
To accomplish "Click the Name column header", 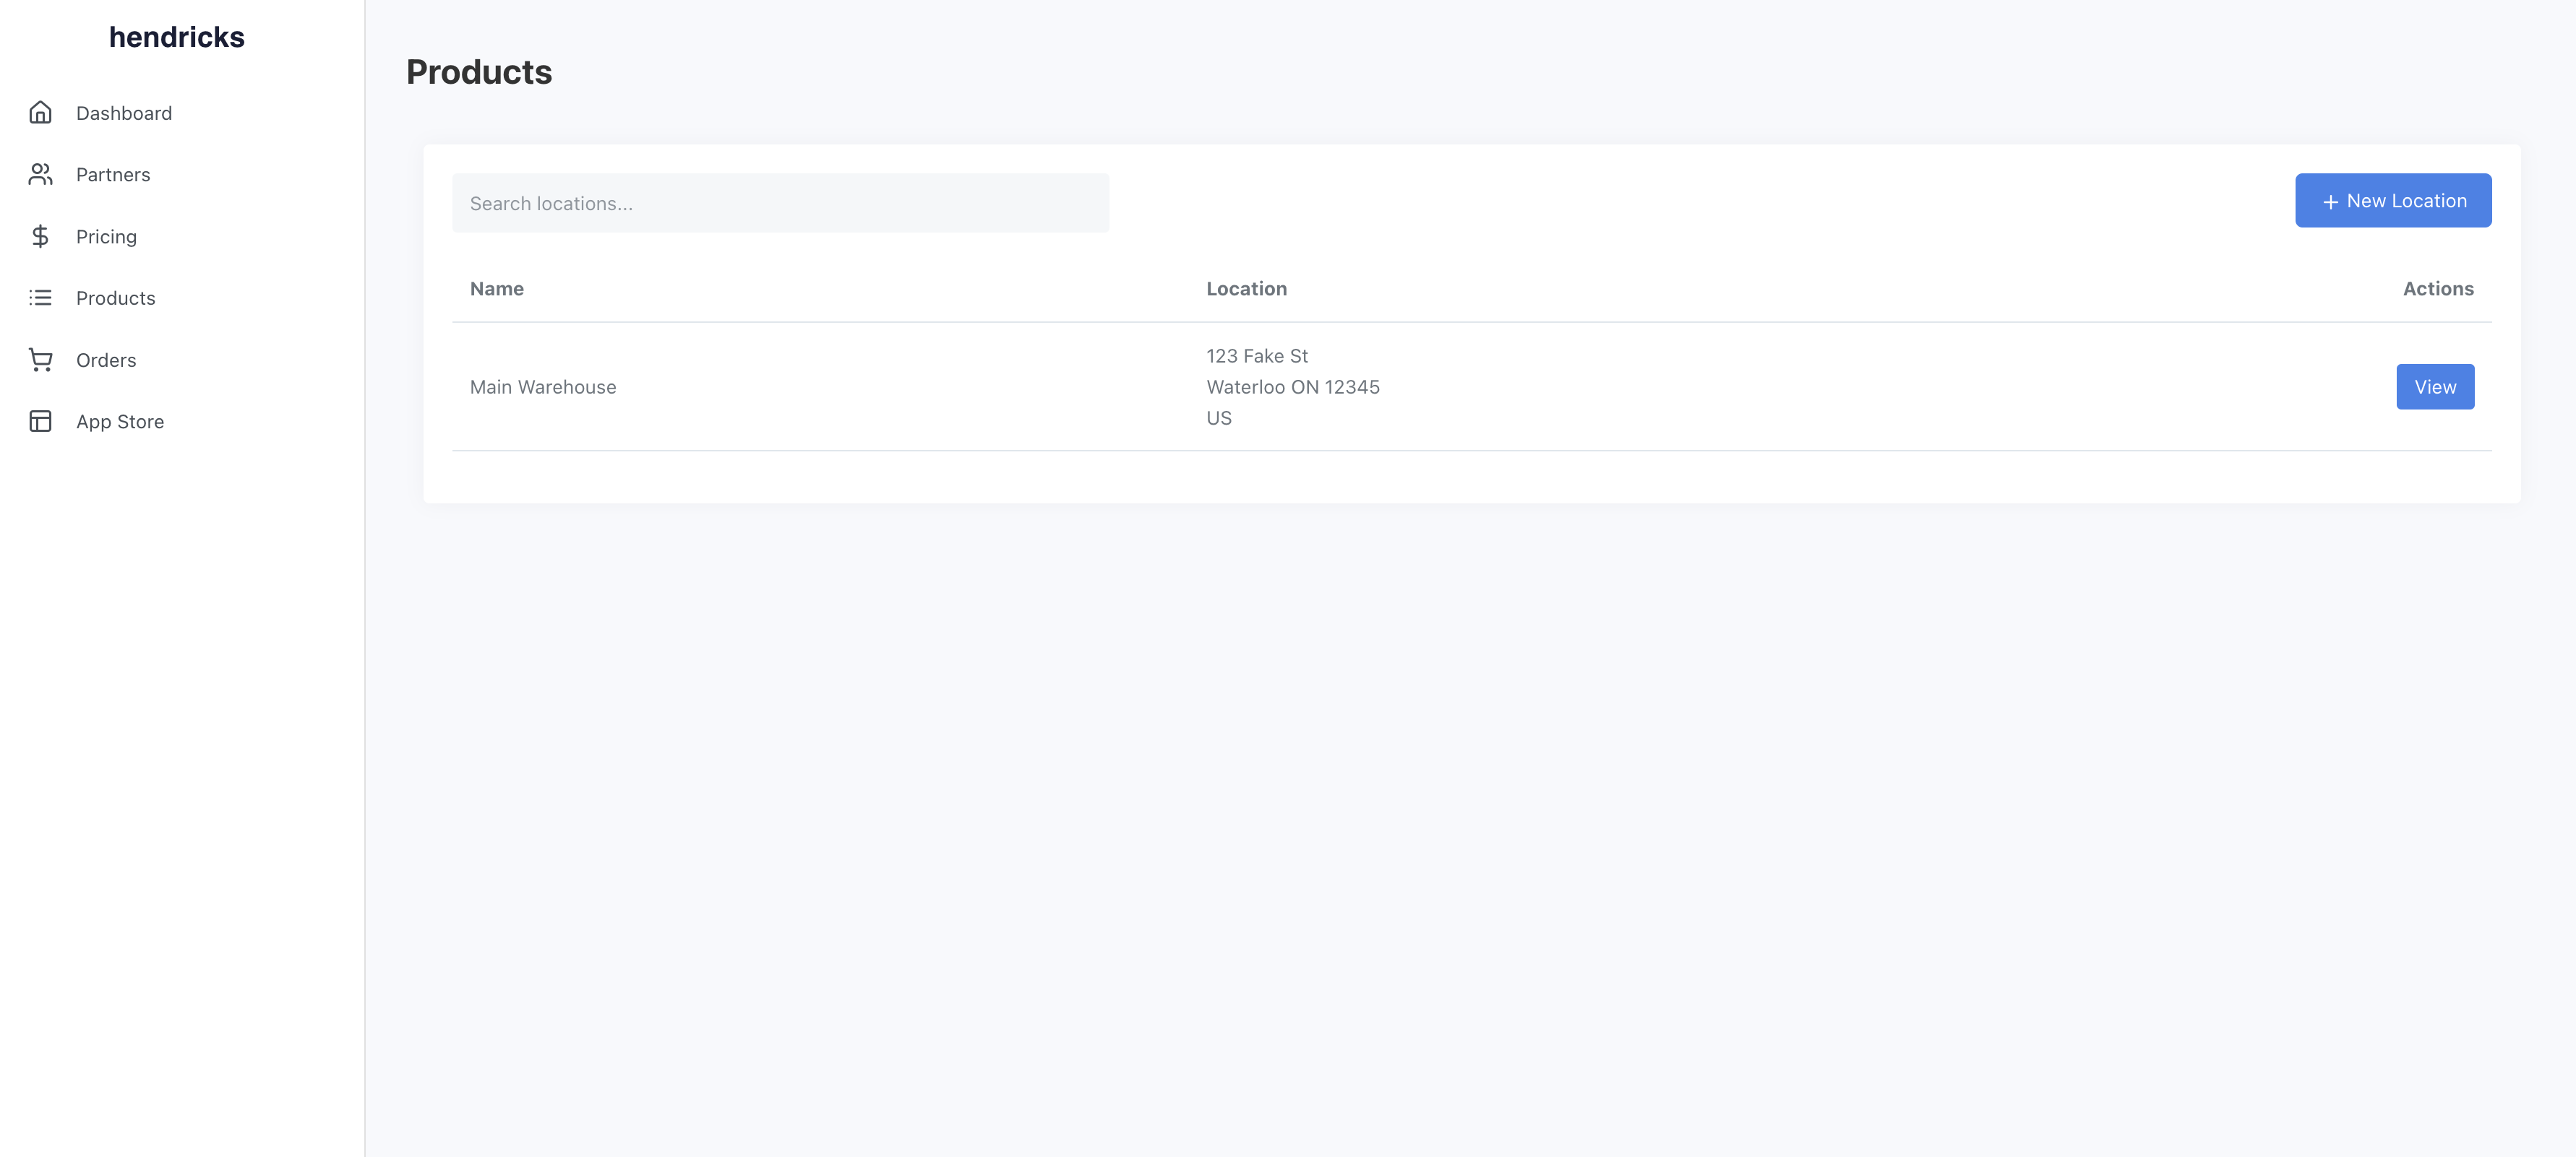I will tap(496, 287).
